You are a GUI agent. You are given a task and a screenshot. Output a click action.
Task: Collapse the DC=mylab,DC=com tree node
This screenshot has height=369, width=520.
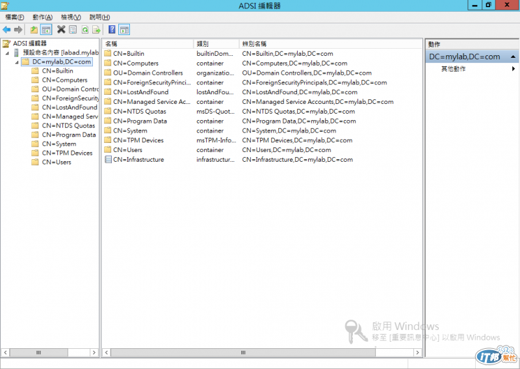(17, 62)
